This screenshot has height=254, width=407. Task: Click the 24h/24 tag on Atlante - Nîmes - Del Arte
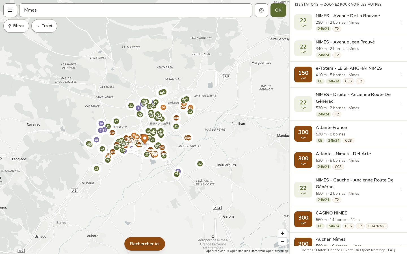click(x=324, y=167)
